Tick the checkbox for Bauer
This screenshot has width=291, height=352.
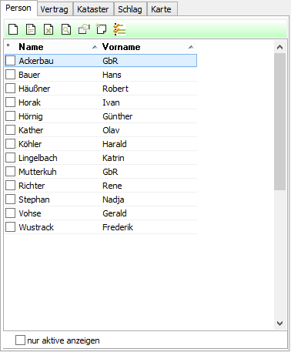click(11, 75)
